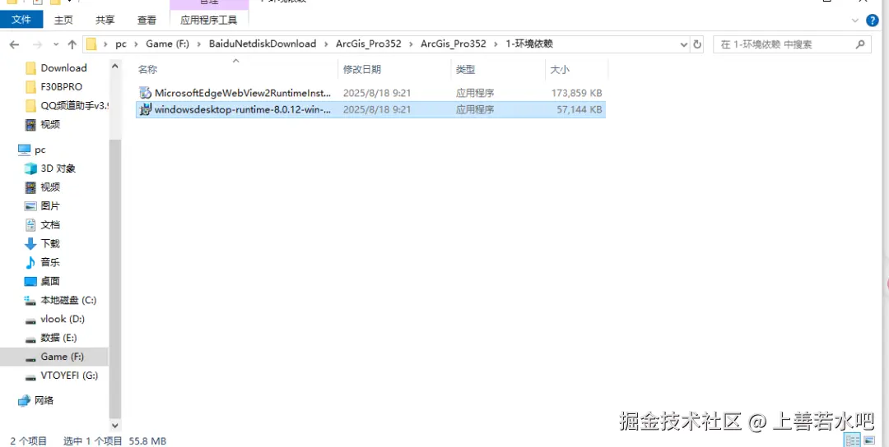Click the first ArcGis_Pro352 breadcrumb
This screenshot has height=447, width=889.
point(369,44)
